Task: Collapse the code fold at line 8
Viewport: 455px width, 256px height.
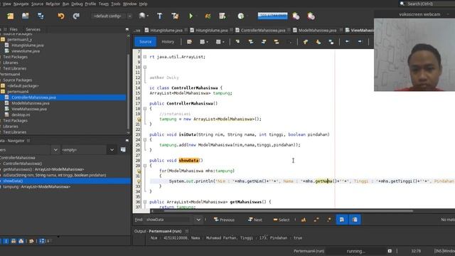Action: pos(145,57)
